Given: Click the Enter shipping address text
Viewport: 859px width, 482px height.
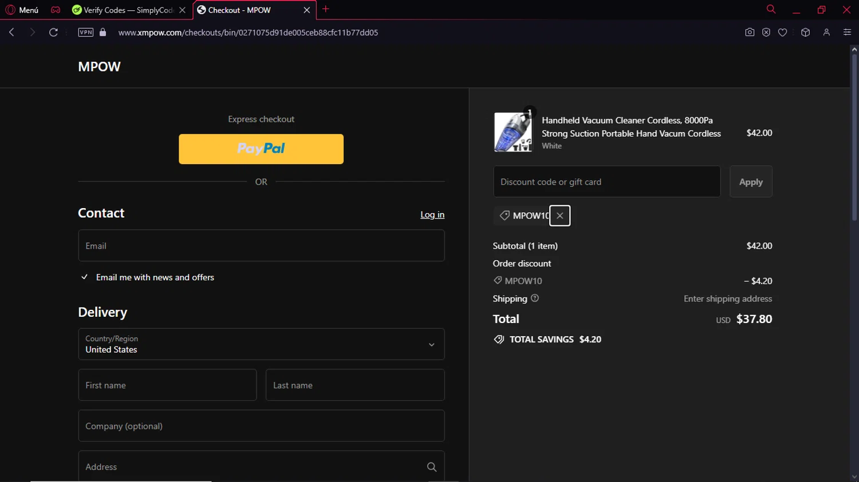Looking at the screenshot, I should tap(728, 298).
